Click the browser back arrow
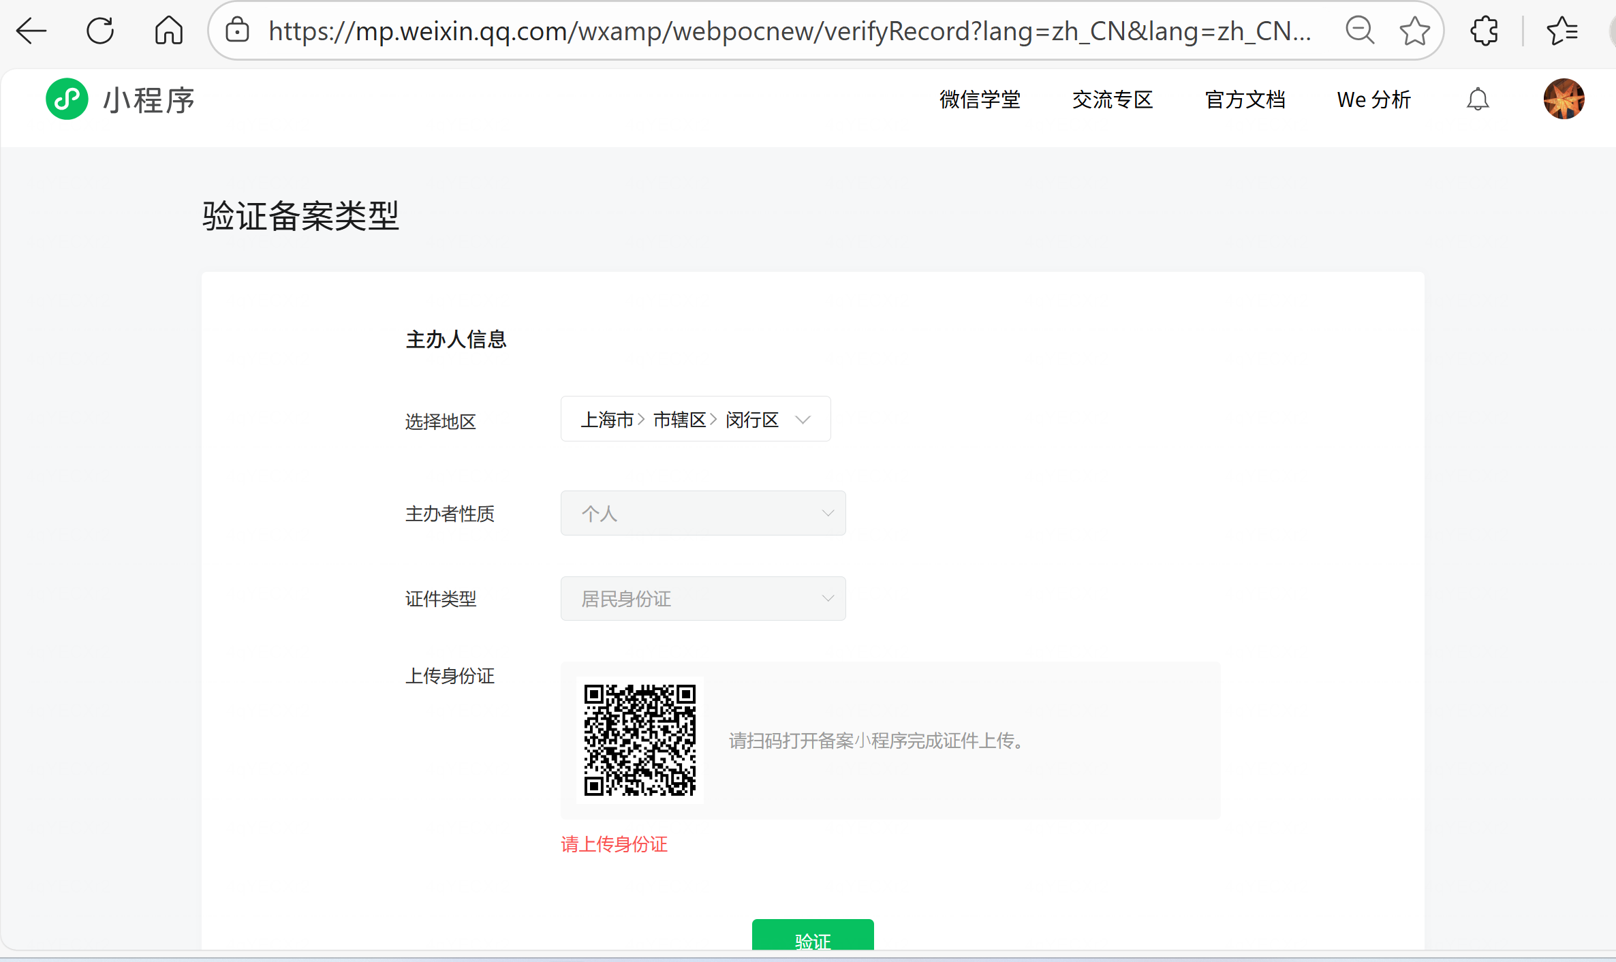Viewport: 1616px width, 962px height. click(x=31, y=31)
